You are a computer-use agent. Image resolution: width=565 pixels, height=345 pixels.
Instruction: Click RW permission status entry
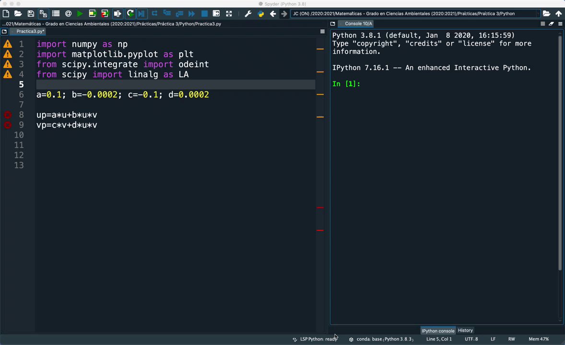point(511,339)
